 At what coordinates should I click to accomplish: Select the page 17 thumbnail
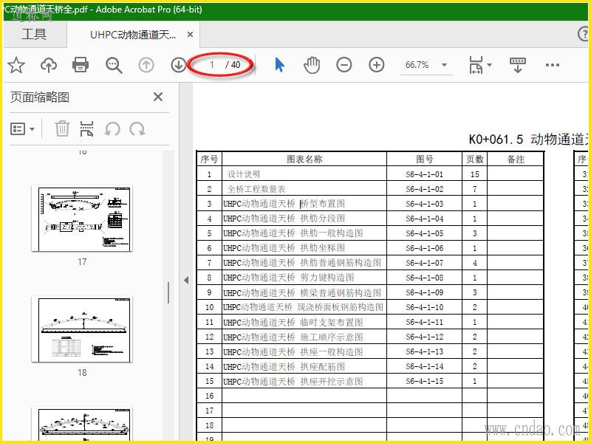click(82, 218)
